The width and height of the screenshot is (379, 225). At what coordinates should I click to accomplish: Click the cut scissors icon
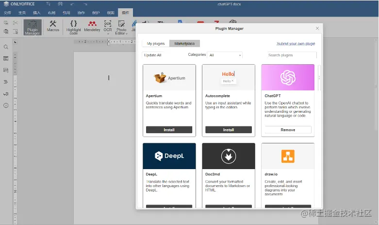tap(15, 23)
